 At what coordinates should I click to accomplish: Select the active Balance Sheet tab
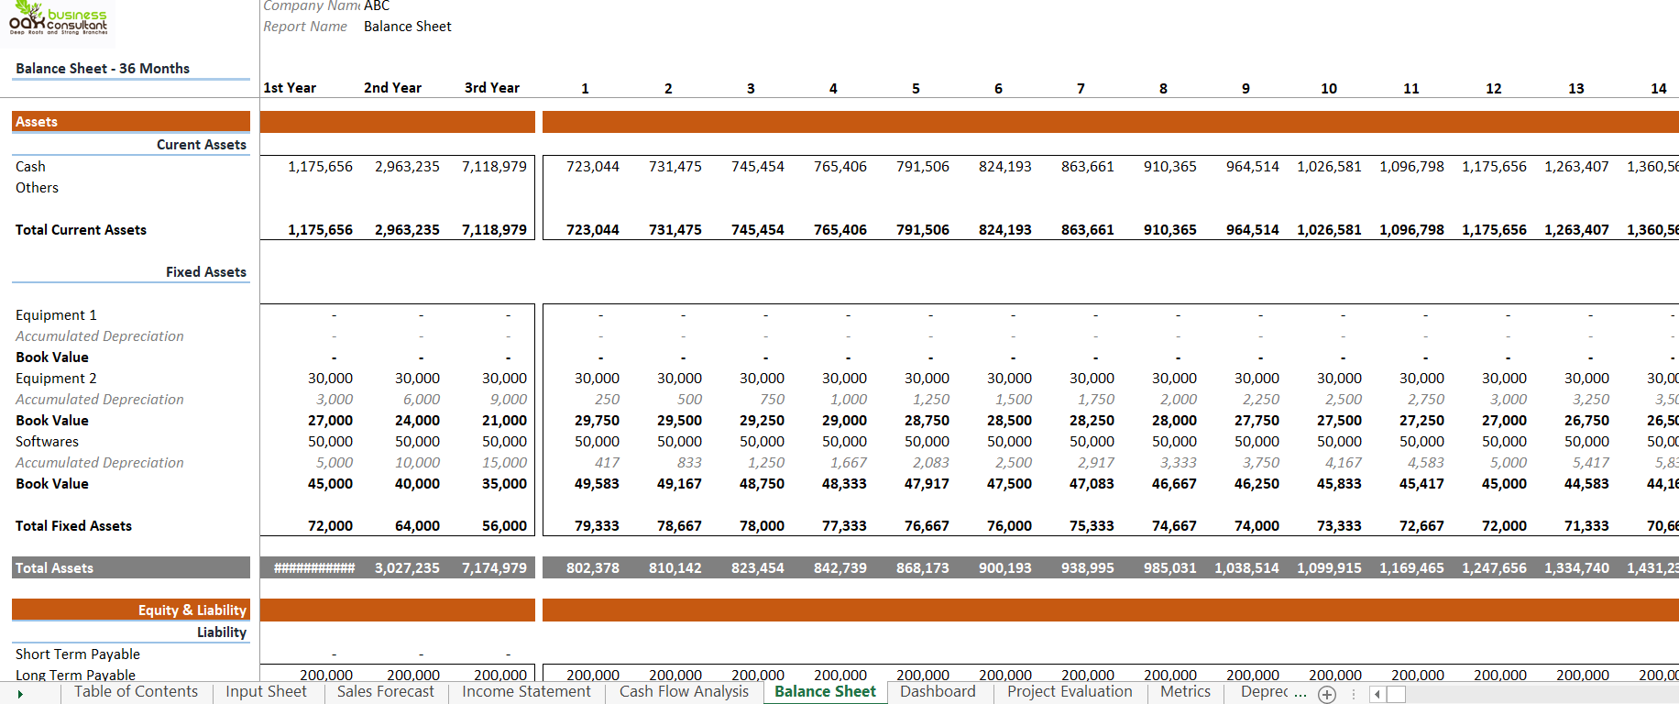825,692
